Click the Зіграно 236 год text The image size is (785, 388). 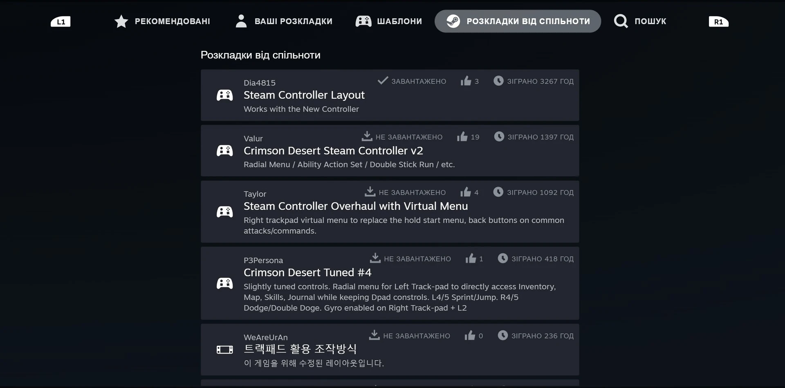543,336
